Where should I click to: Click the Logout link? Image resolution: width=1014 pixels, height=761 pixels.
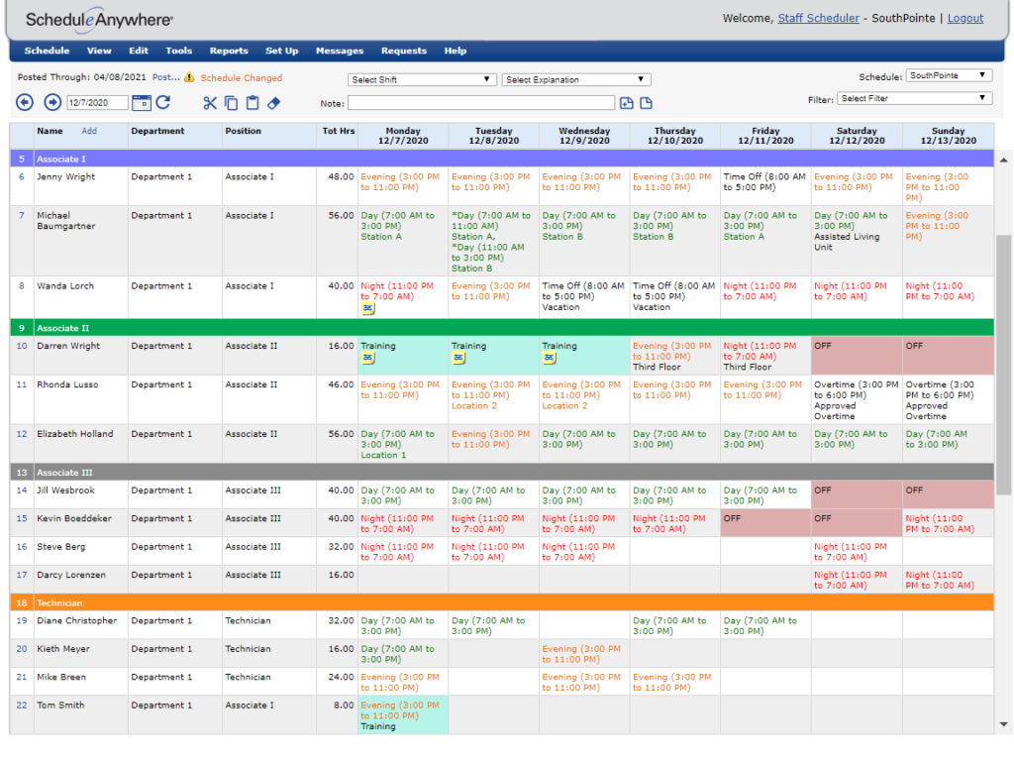point(964,18)
